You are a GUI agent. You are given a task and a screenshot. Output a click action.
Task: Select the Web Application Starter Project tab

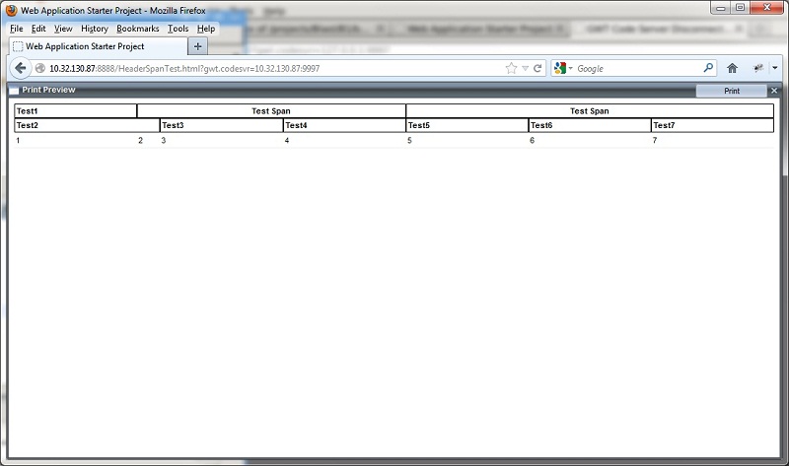(x=89, y=46)
